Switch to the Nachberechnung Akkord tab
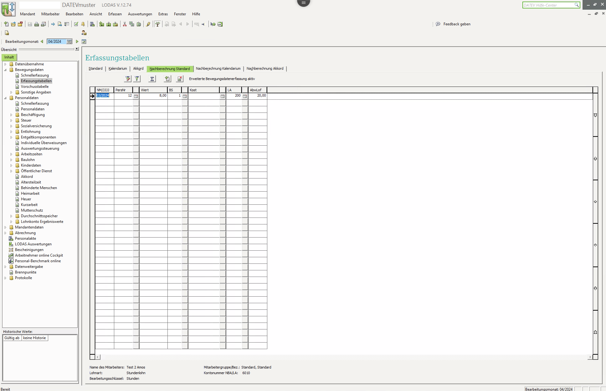The height and width of the screenshot is (391, 606). [x=265, y=68]
